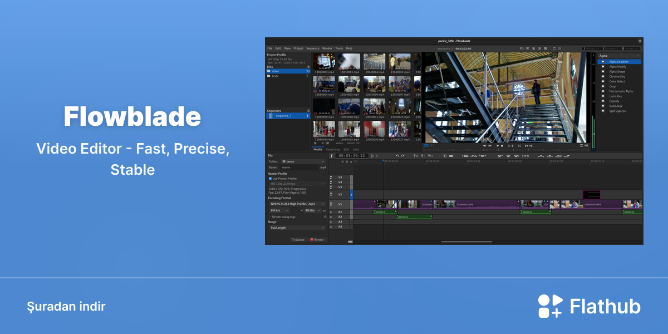Step forward one frame in the monitor
The image size is (668, 334).
coord(490,146)
